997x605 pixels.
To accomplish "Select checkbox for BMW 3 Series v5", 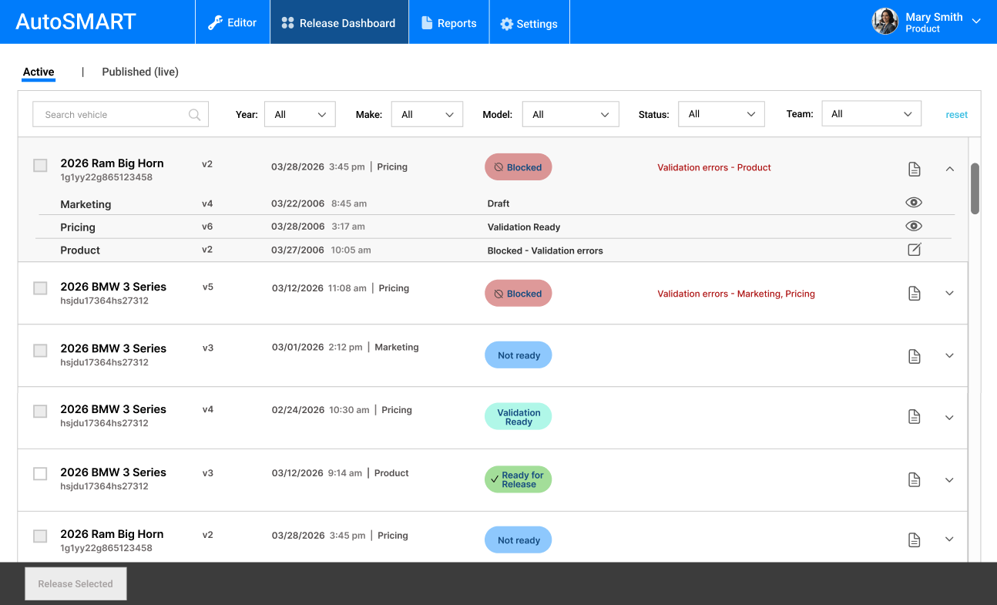I will click(40, 288).
